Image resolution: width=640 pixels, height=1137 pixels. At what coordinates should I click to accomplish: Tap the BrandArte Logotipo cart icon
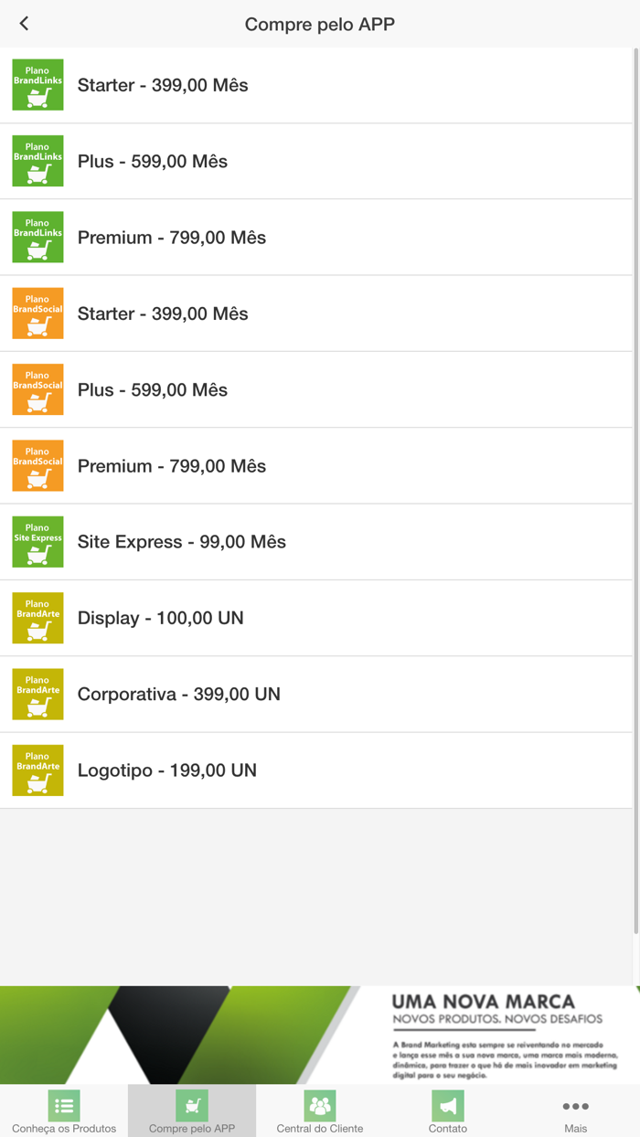tap(37, 770)
